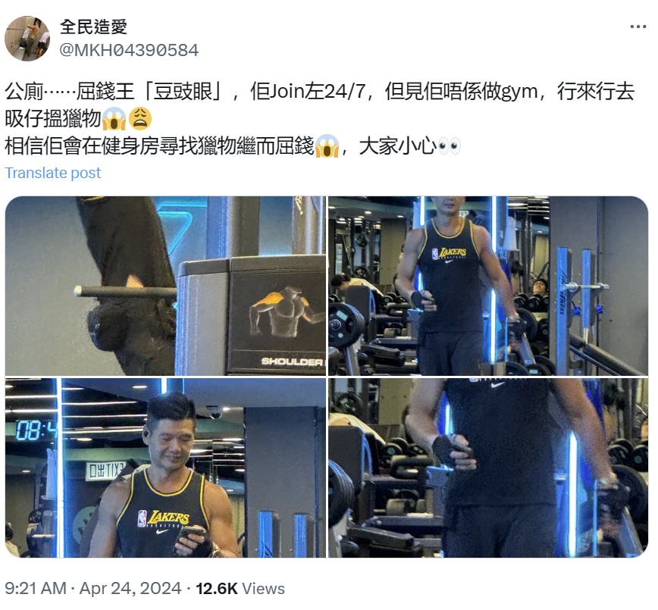Click Translate post link
This screenshot has height=610, width=658.
53,173
